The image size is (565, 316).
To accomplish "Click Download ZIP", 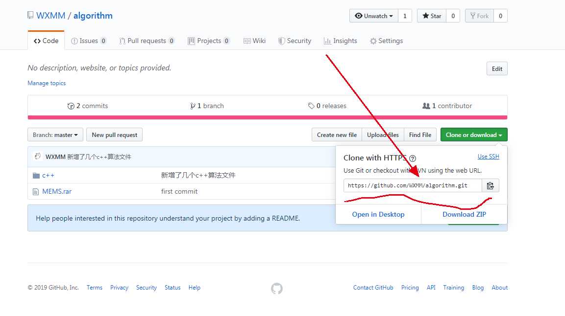I will click(x=464, y=214).
